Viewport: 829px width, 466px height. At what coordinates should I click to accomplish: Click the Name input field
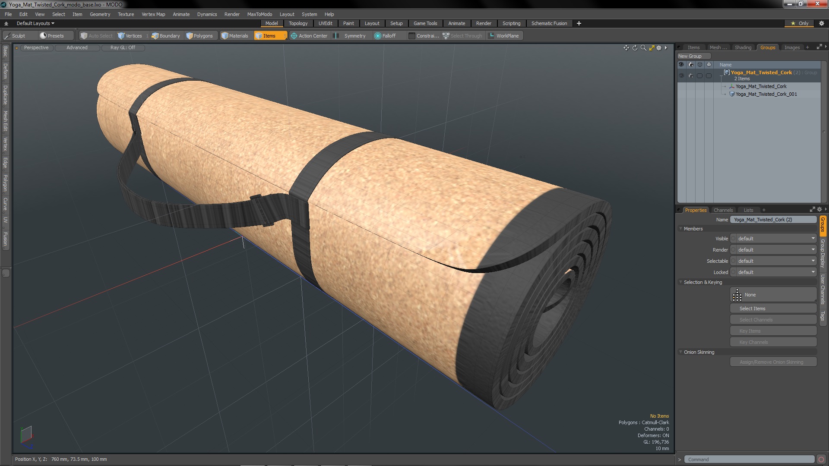(773, 220)
